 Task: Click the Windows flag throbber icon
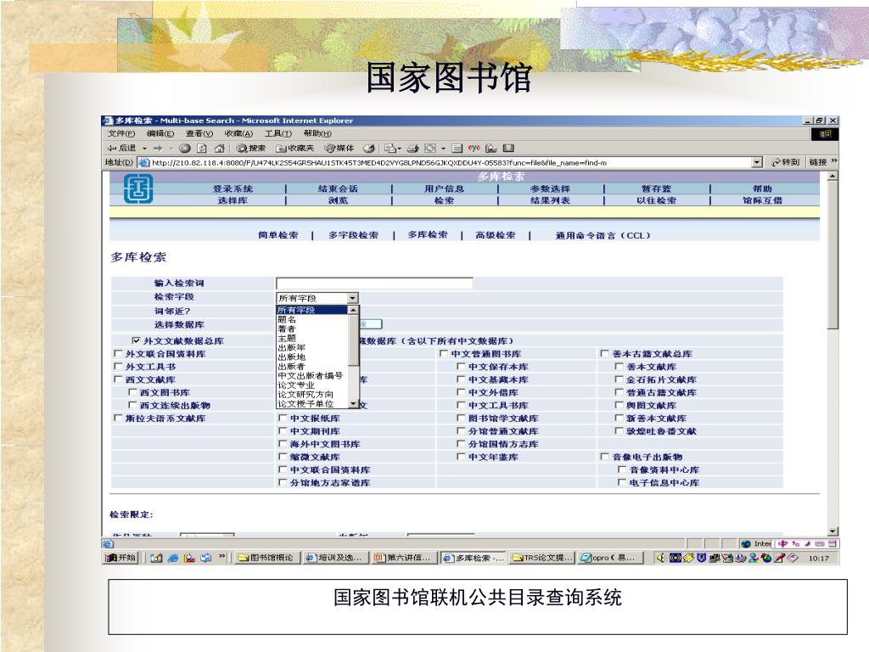(x=825, y=133)
